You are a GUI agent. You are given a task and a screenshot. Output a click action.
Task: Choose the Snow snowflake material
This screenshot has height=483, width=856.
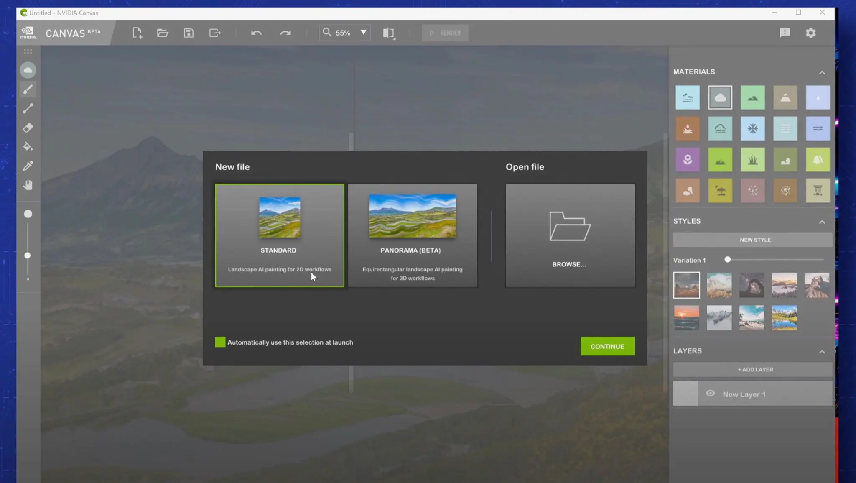click(x=753, y=128)
